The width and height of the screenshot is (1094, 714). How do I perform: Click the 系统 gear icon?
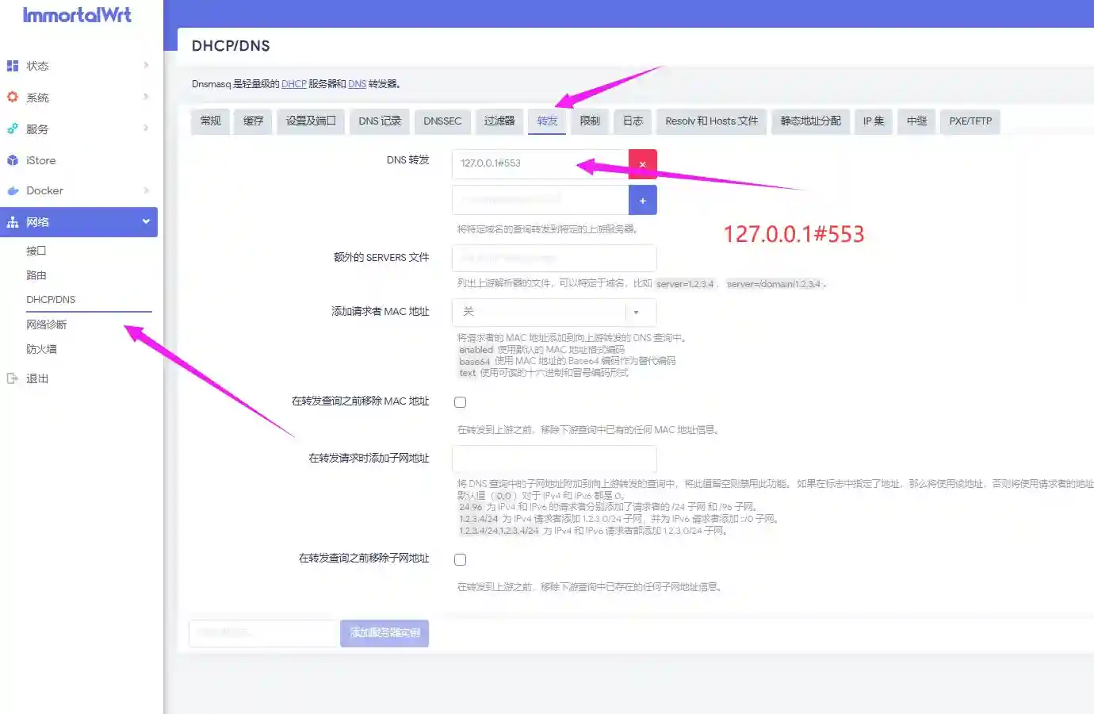pyautogui.click(x=12, y=97)
